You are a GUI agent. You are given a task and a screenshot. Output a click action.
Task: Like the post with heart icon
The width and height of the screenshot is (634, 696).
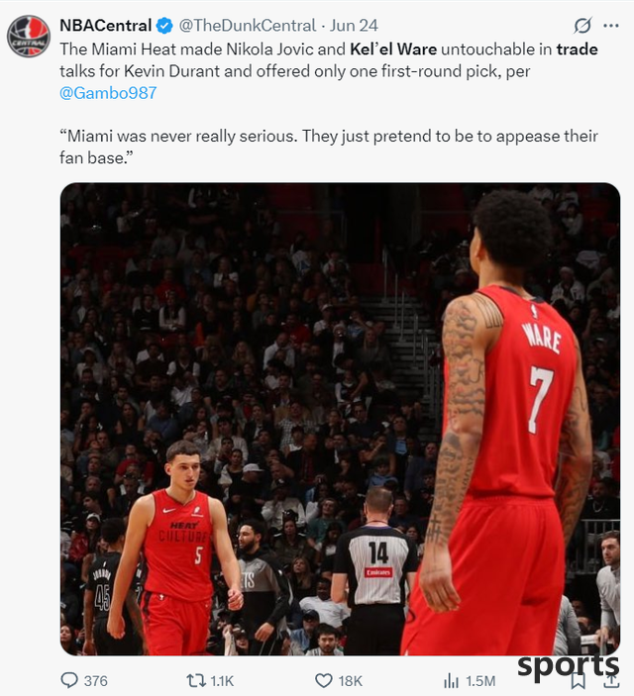(324, 680)
